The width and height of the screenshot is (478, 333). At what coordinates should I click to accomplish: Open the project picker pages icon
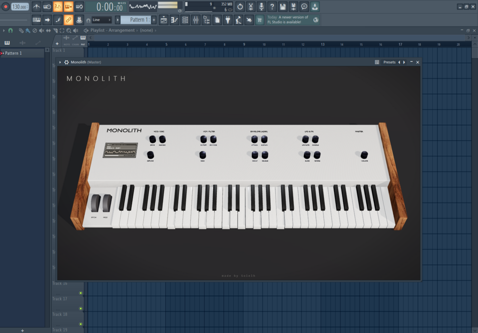[217, 20]
